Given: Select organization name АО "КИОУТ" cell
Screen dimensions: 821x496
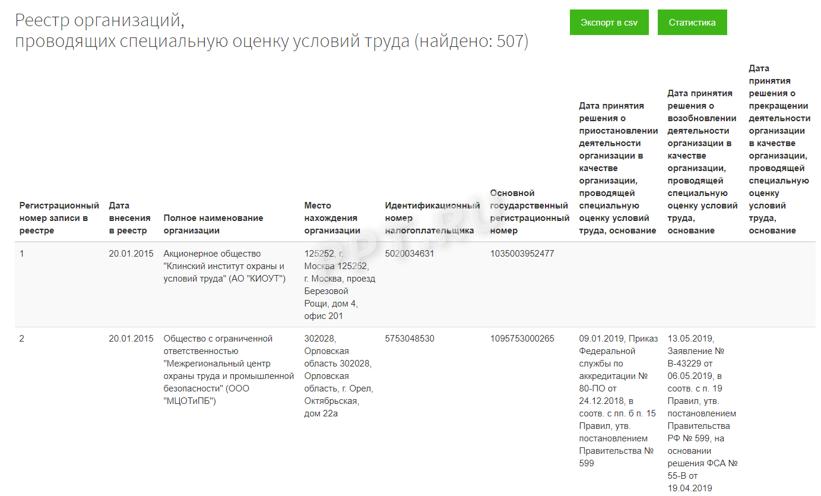Looking at the screenshot, I should [224, 266].
